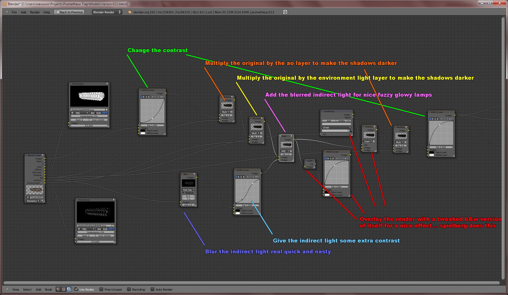
Task: Click Black Level color swatch in first RGB Curves
Action: click(143, 131)
